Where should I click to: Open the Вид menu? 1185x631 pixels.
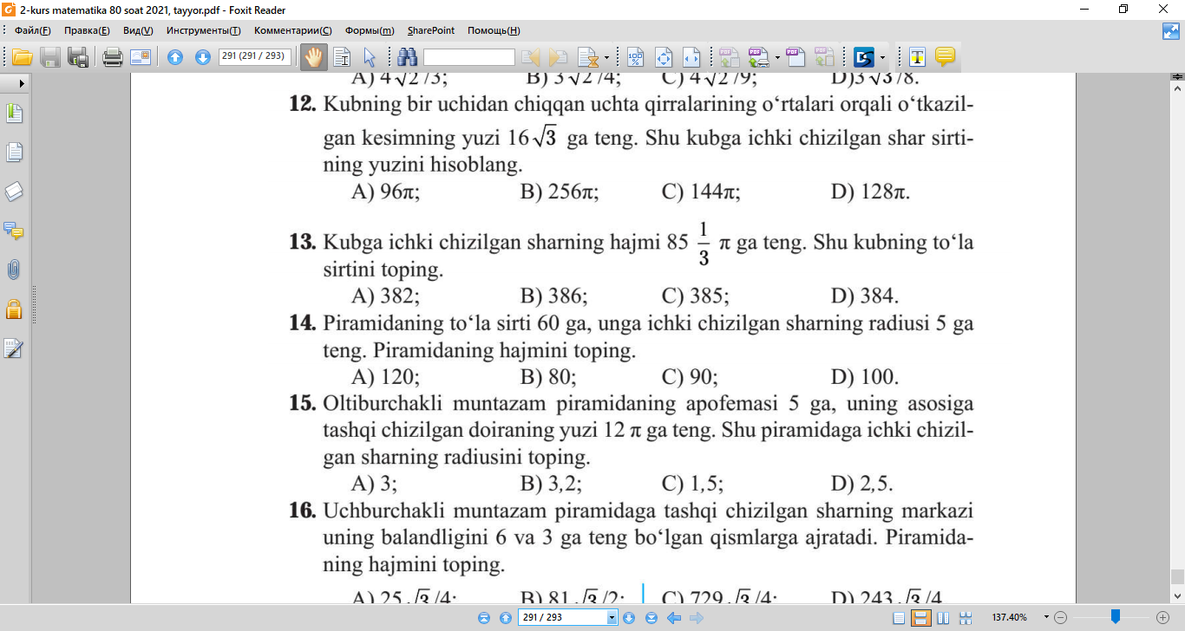point(138,30)
